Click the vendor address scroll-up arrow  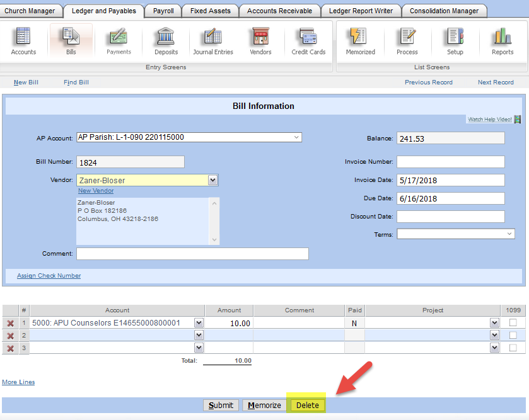214,203
